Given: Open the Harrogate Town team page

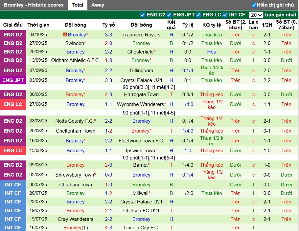Looking at the screenshot, I should coord(141,94).
